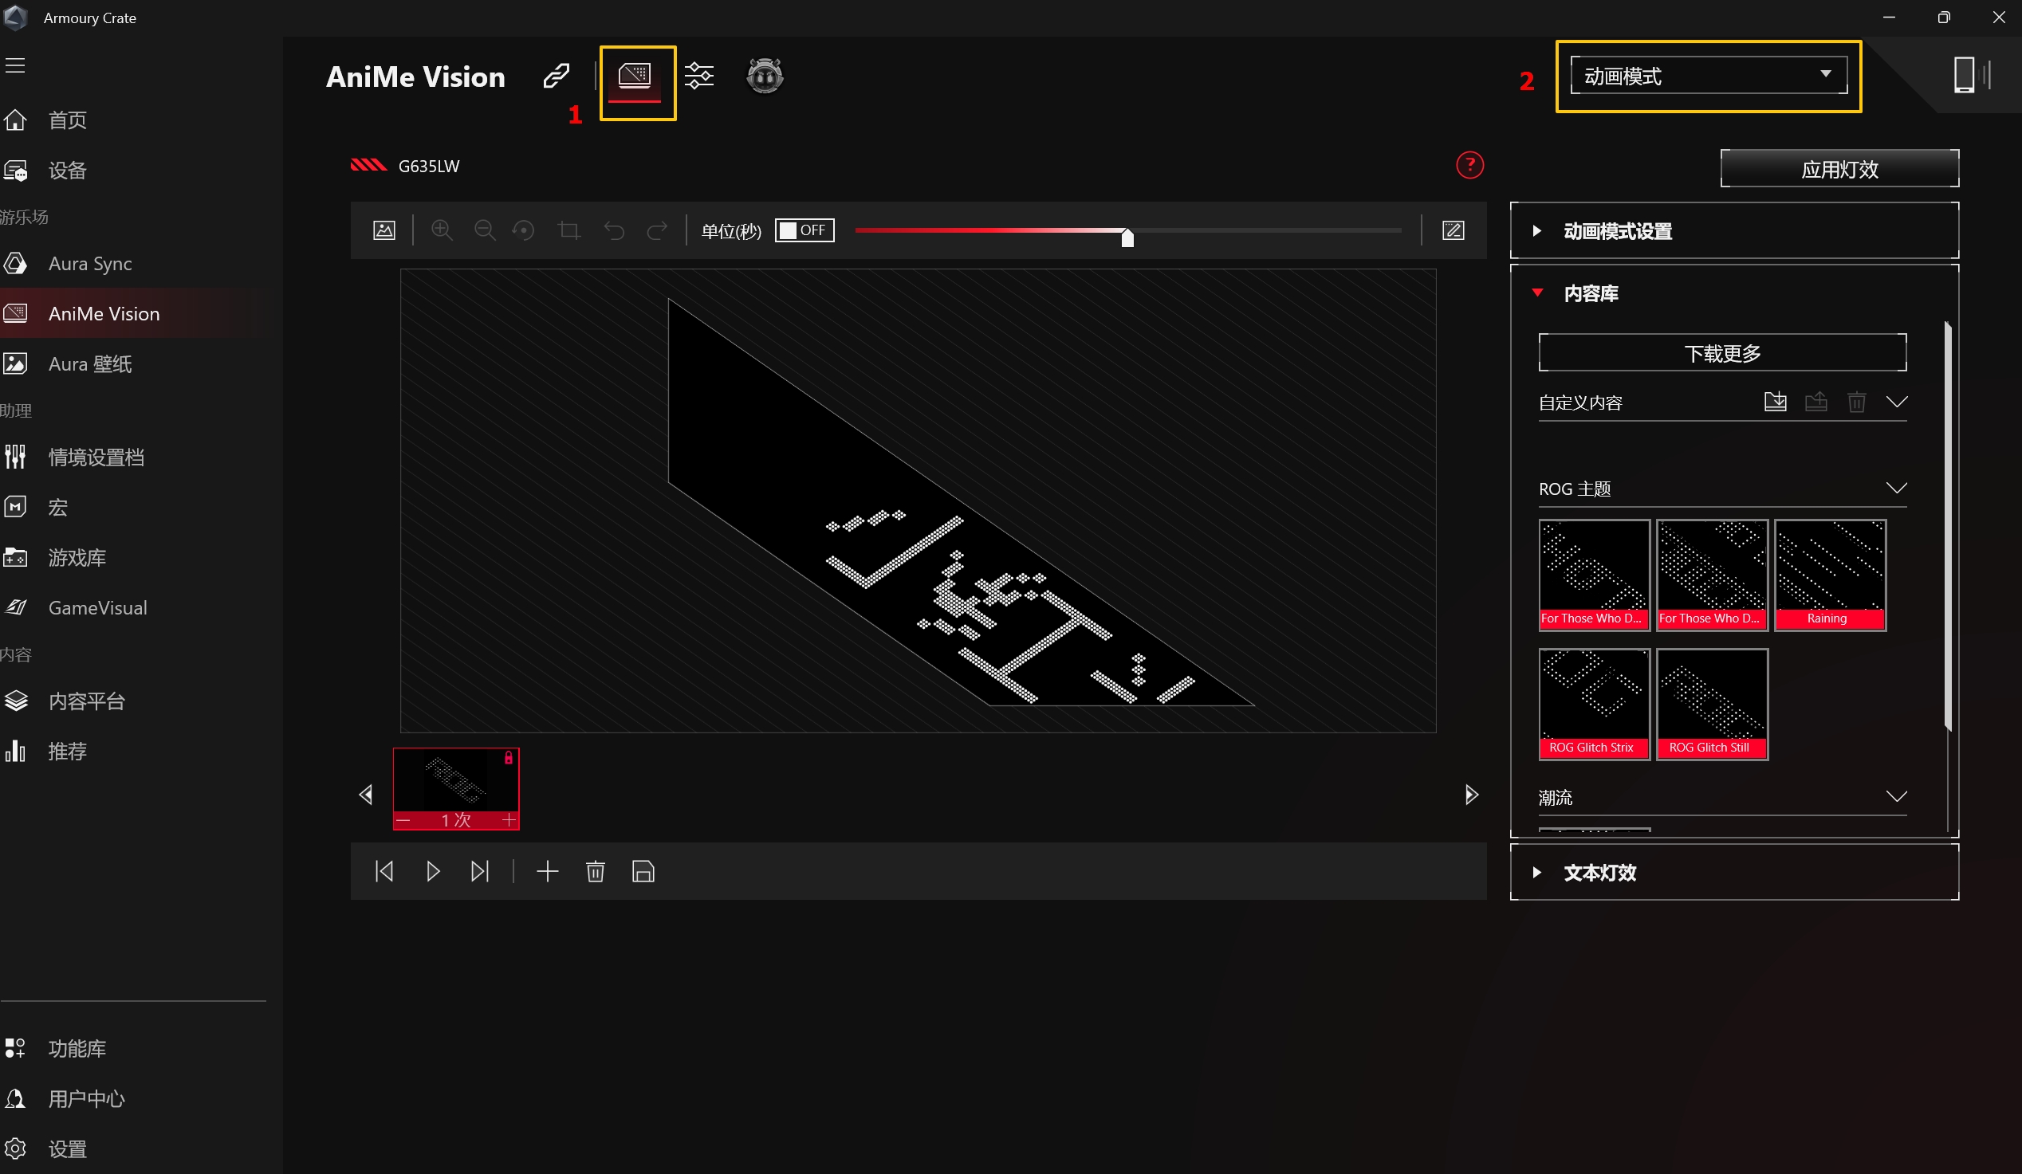Viewport: 2022px width, 1174px height.
Task: Select the crop tool icon
Action: (569, 230)
